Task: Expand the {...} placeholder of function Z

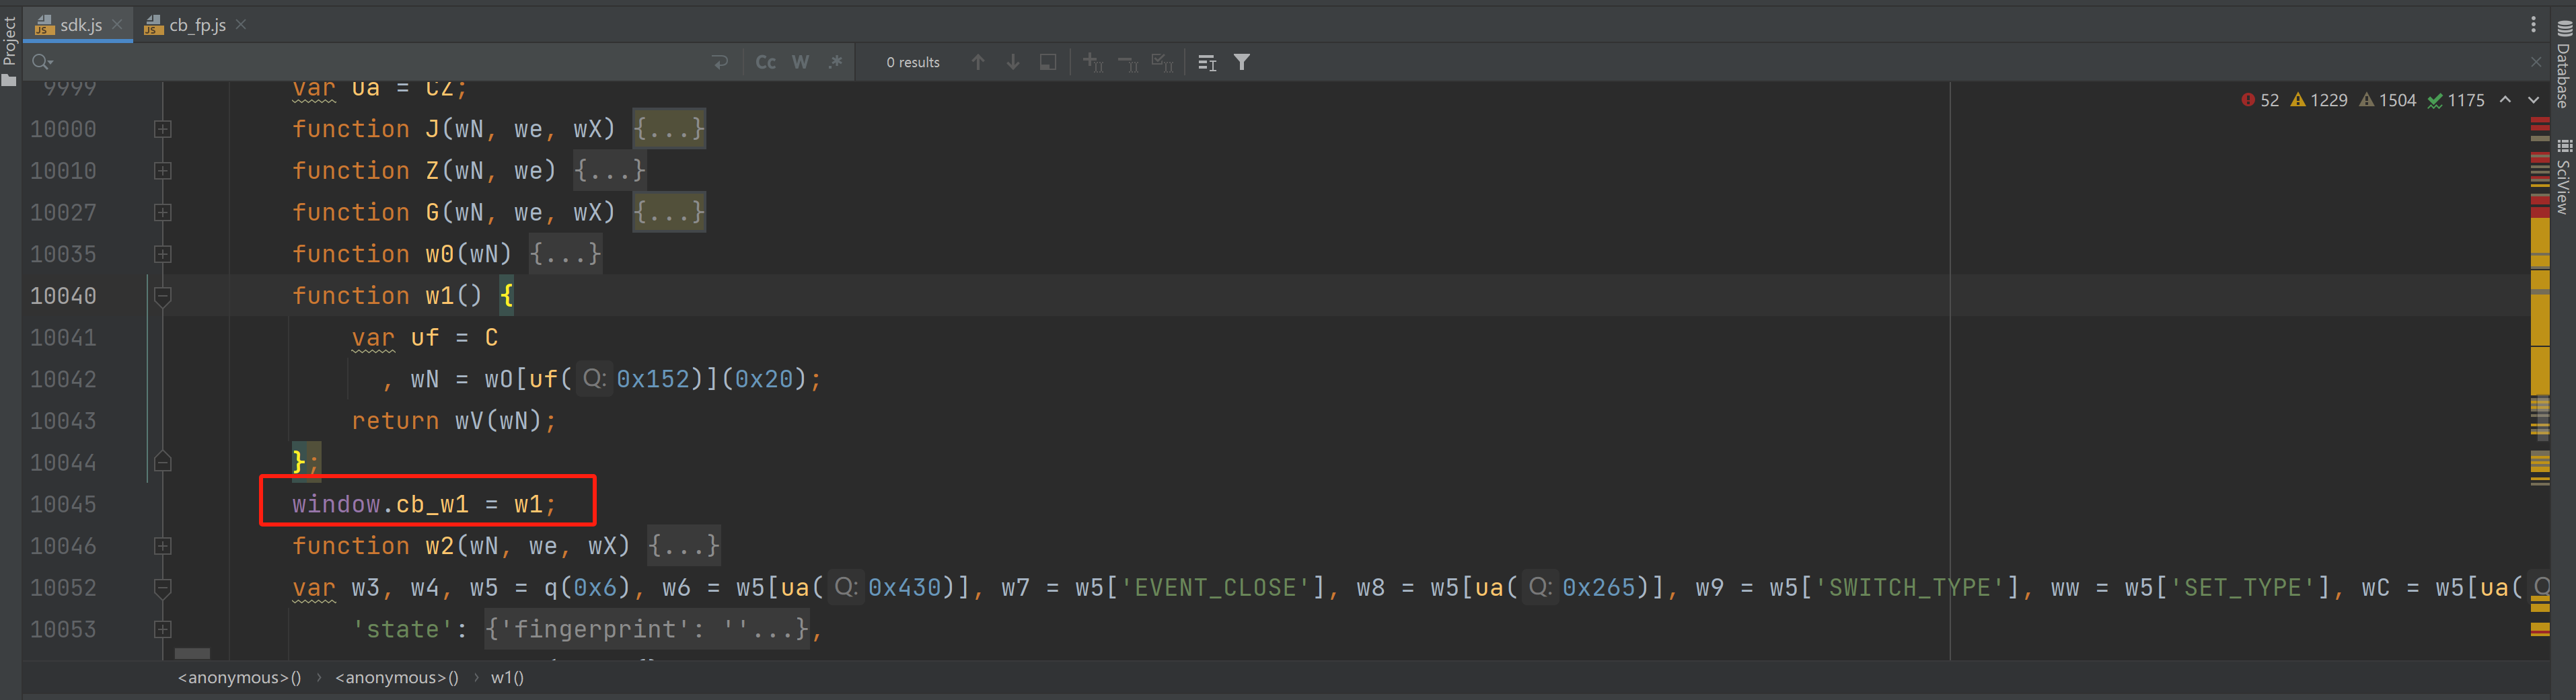Action: click(x=610, y=171)
